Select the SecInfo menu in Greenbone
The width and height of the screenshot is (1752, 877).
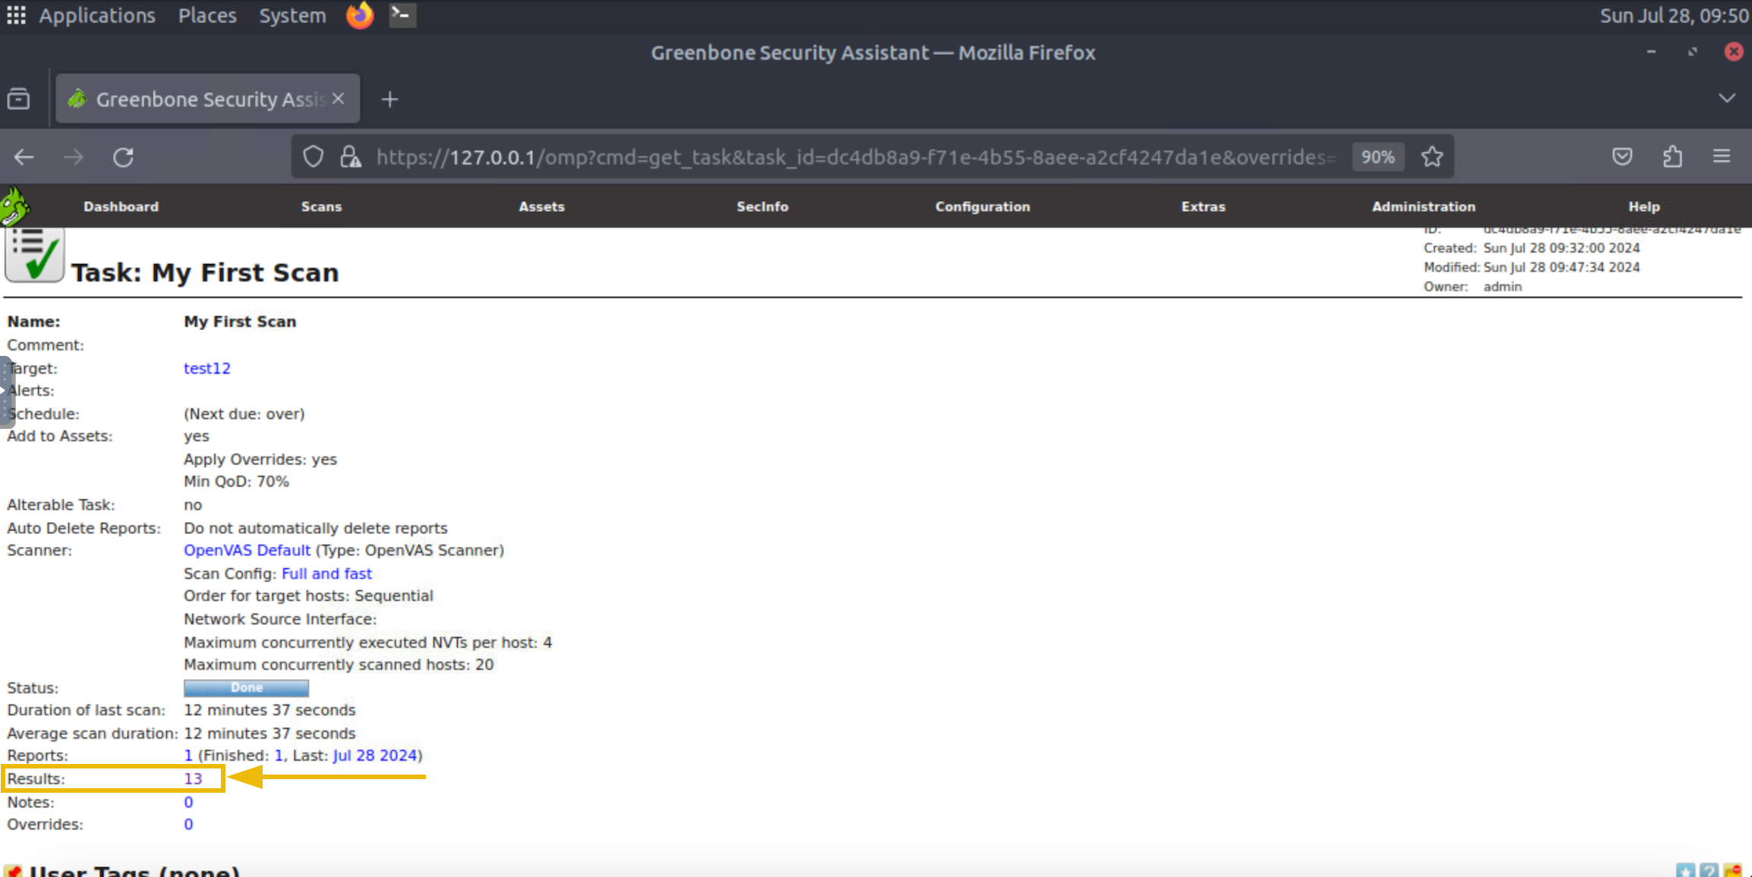(762, 206)
